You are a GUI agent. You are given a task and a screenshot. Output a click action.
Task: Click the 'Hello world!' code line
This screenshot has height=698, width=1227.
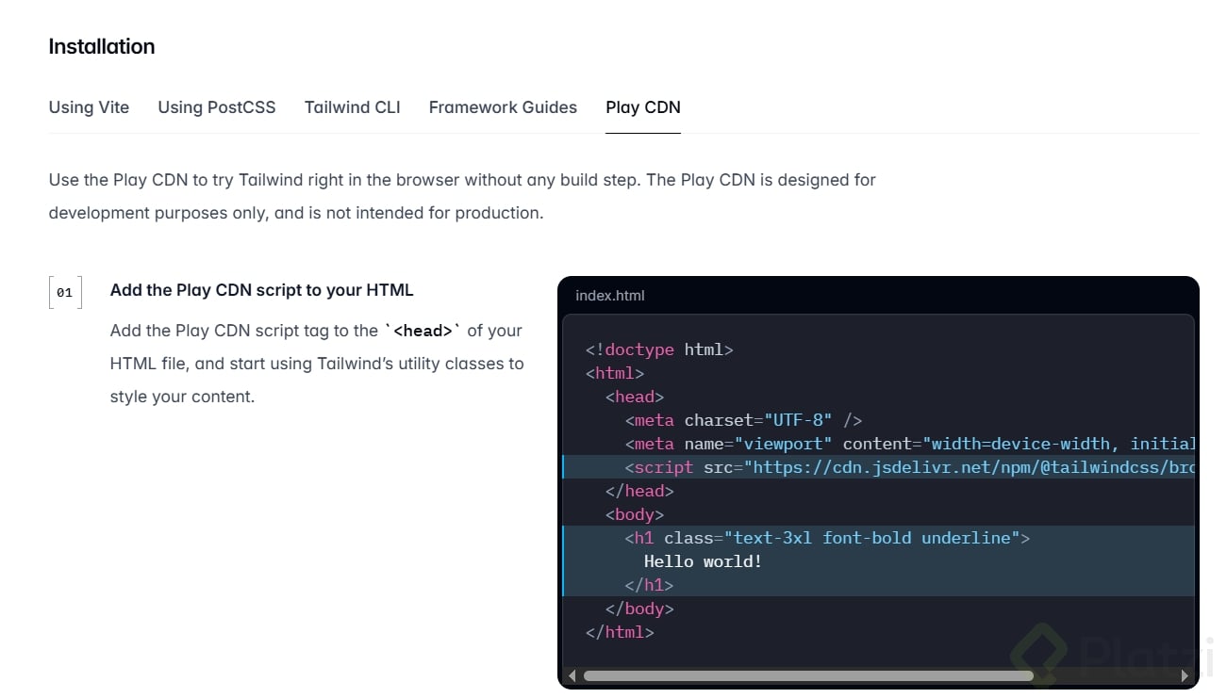[703, 561]
